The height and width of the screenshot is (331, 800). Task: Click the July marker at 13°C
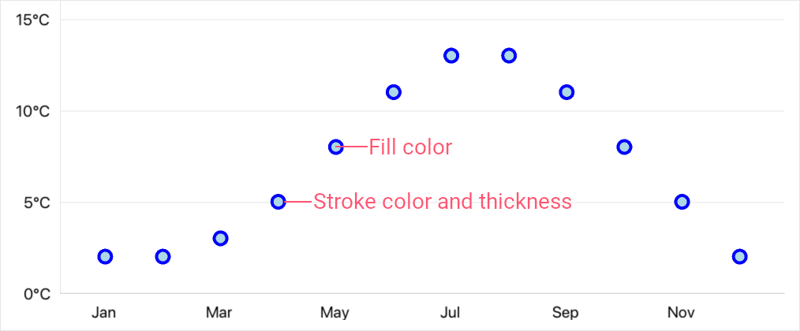click(450, 56)
